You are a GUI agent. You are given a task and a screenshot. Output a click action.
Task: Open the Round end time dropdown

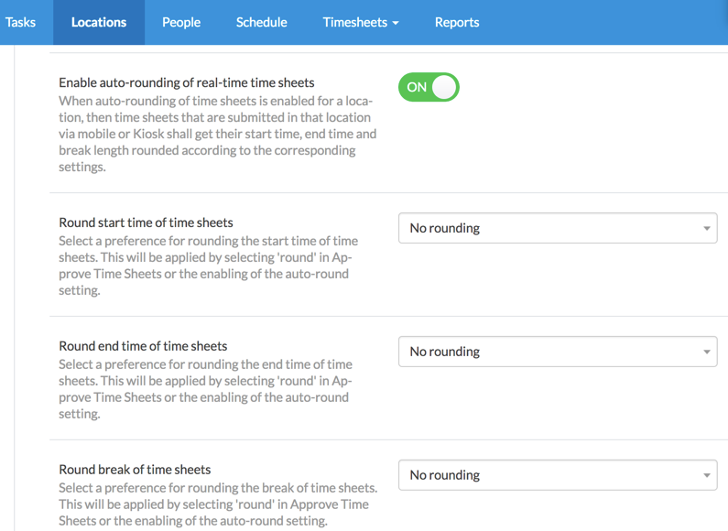(557, 352)
